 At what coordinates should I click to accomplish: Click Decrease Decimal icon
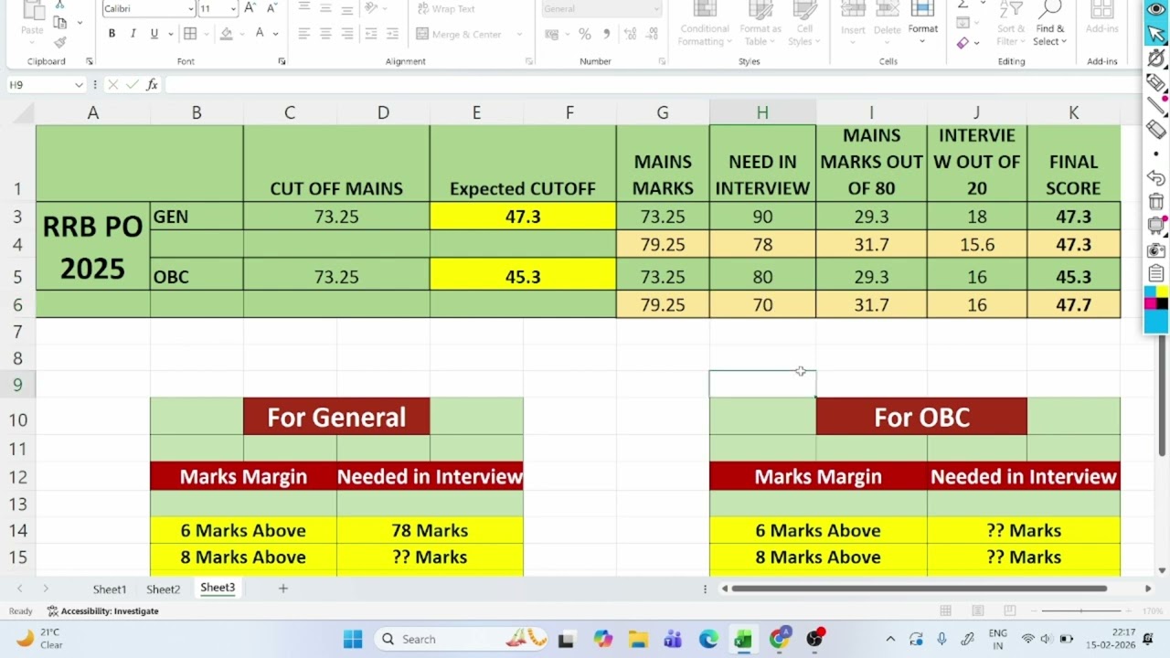(x=651, y=34)
